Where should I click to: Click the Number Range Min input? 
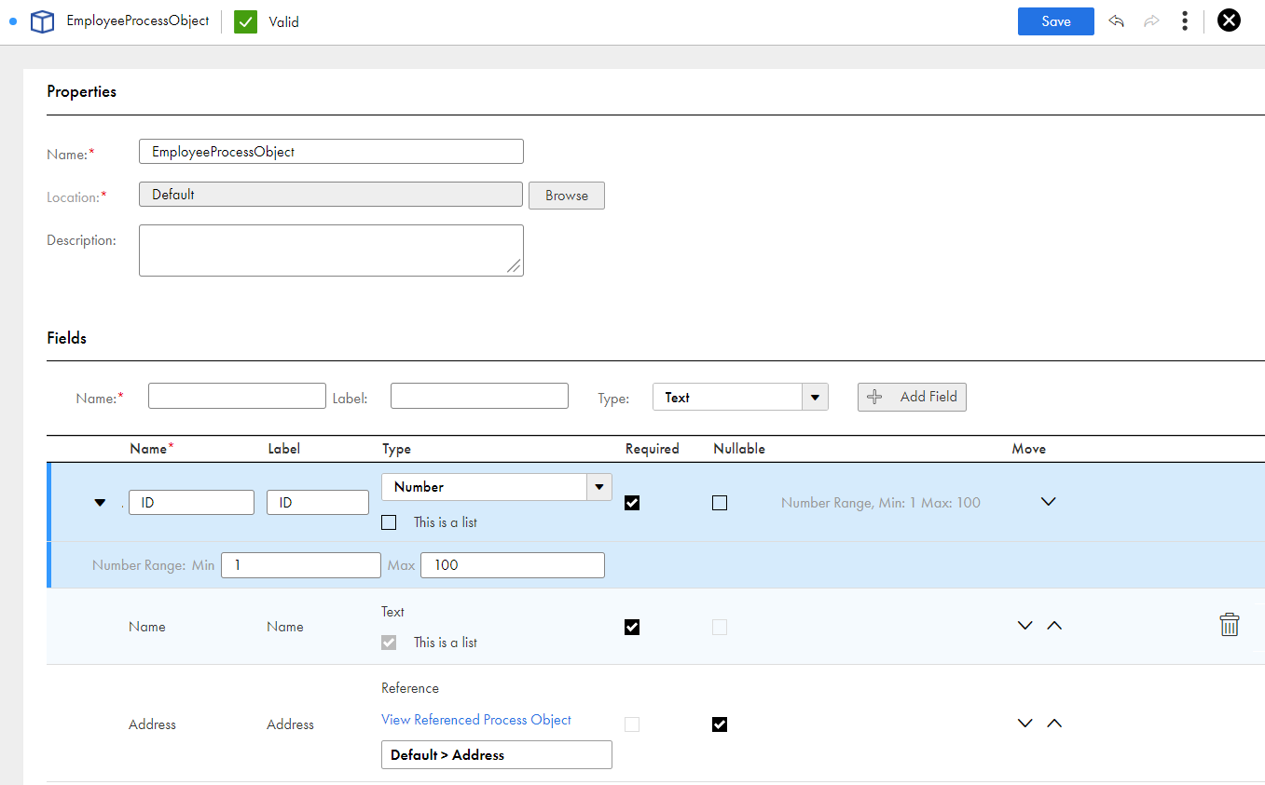pyautogui.click(x=301, y=565)
